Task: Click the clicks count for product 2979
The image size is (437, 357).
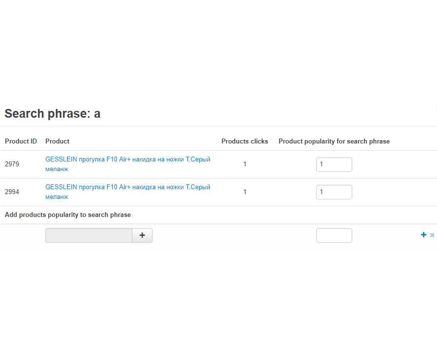Action: tap(245, 164)
